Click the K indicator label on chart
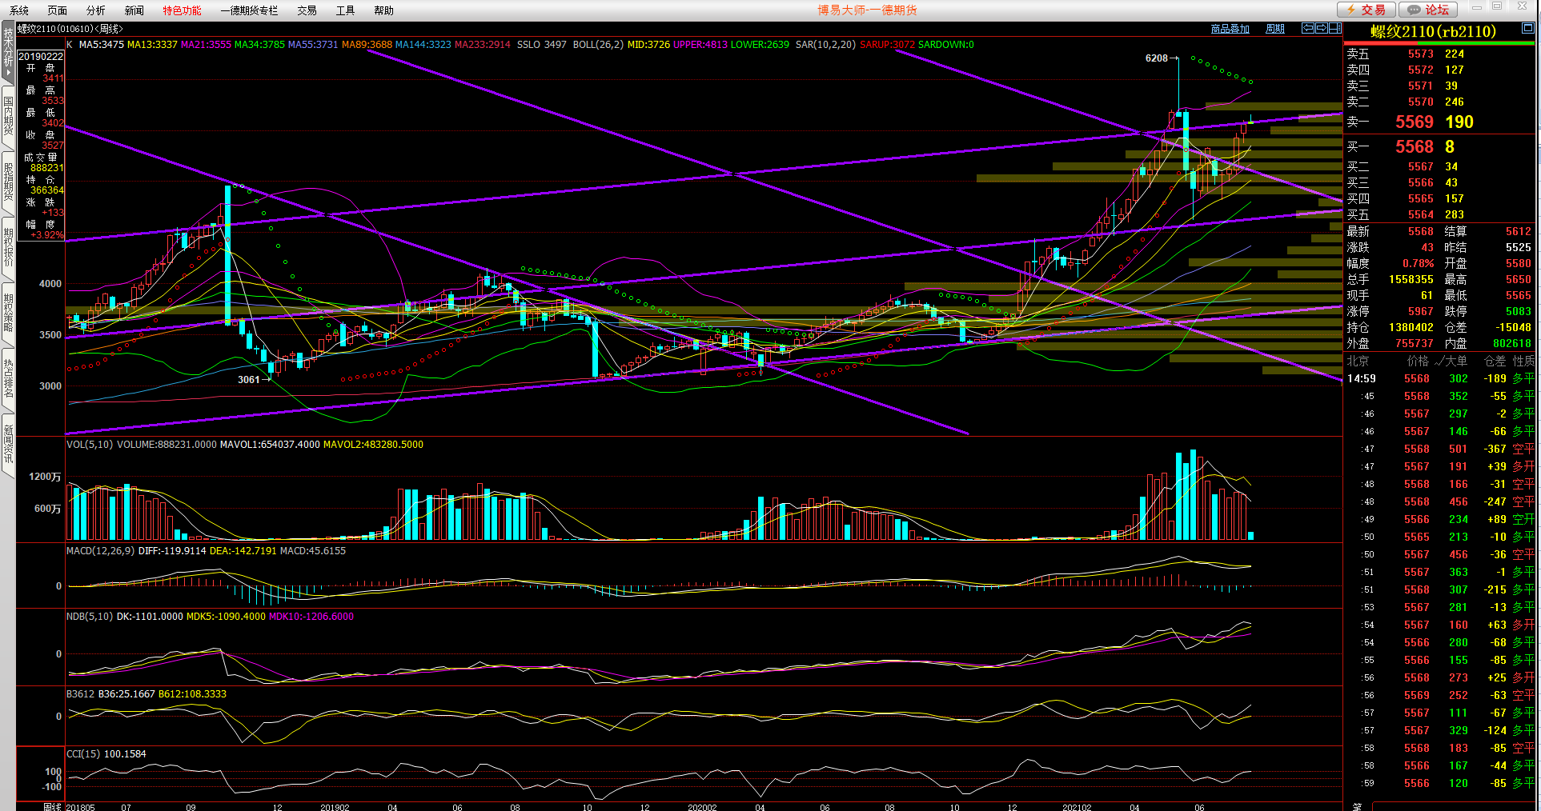 [70, 45]
